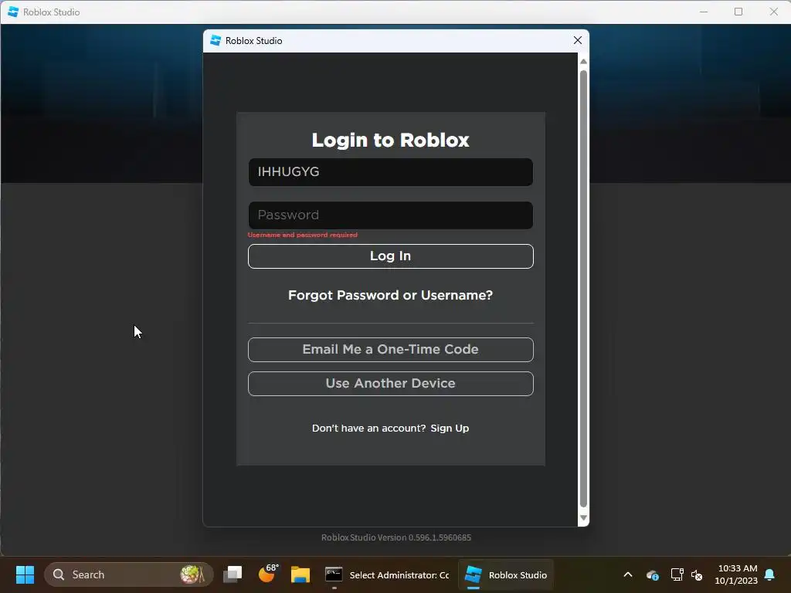The width and height of the screenshot is (791, 593).
Task: Minimize the main Roblox Studio window
Action: coord(704,12)
